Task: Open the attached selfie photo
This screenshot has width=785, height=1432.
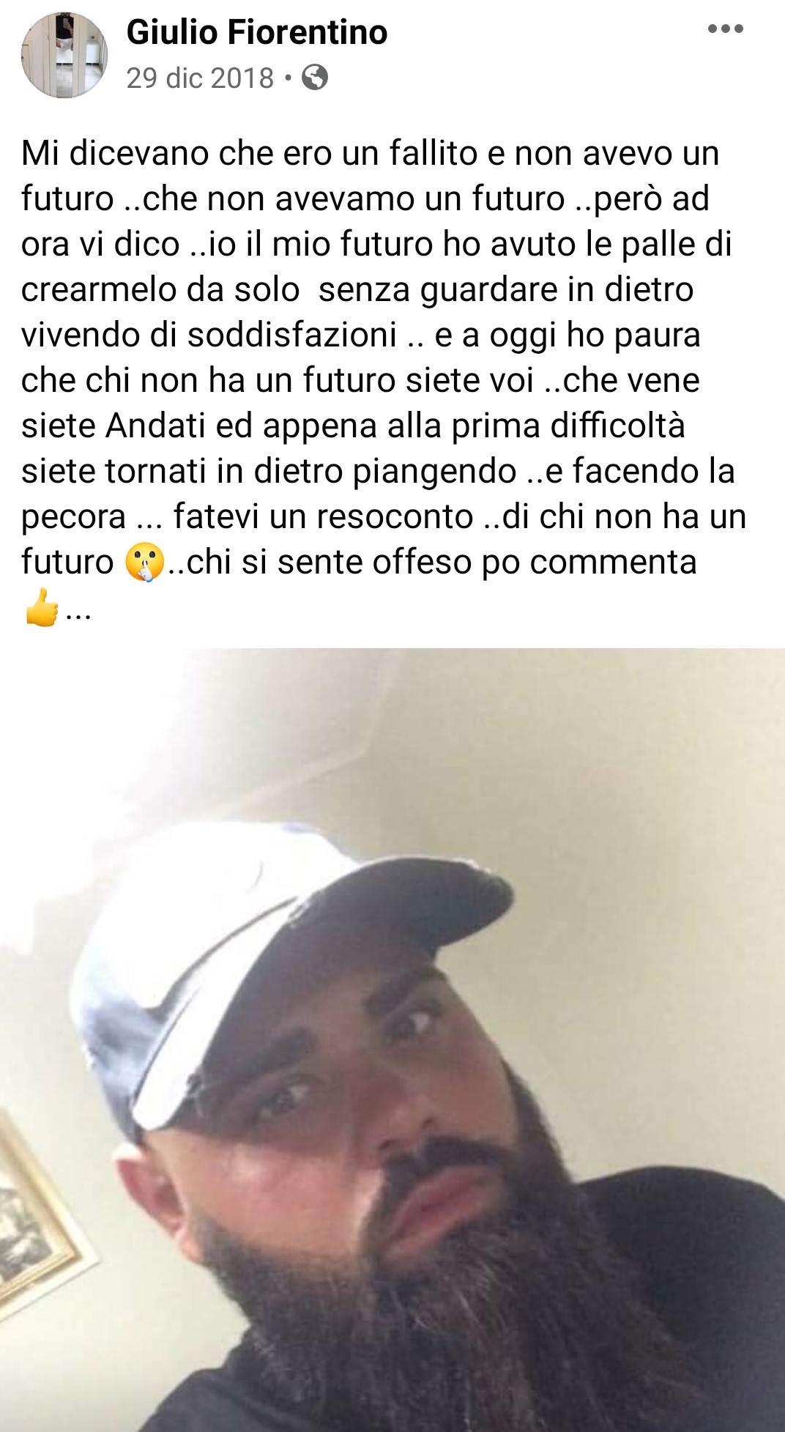Action: pyautogui.click(x=392, y=1040)
